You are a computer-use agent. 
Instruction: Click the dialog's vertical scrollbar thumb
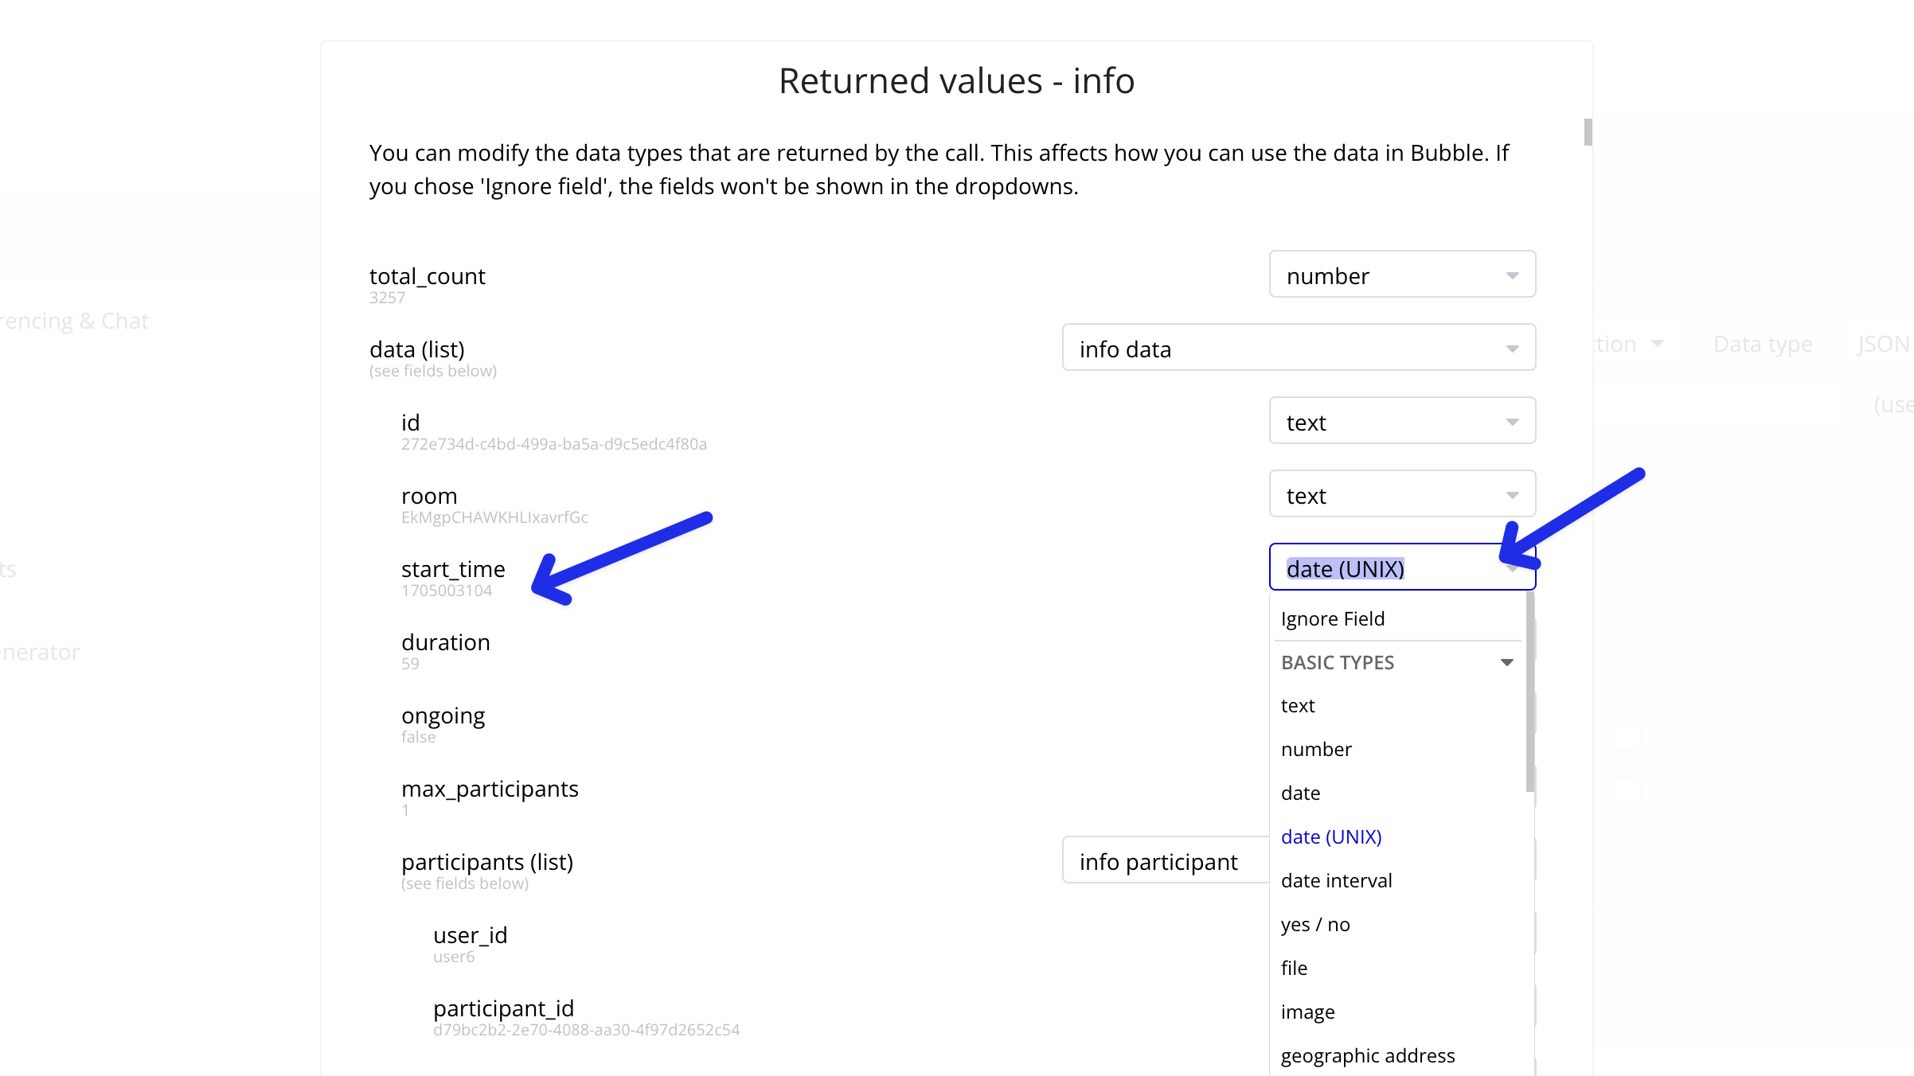click(1588, 132)
